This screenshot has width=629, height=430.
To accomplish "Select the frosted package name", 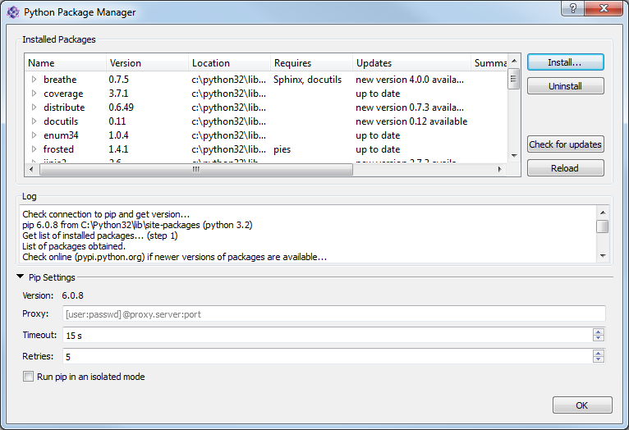I will coord(58,149).
